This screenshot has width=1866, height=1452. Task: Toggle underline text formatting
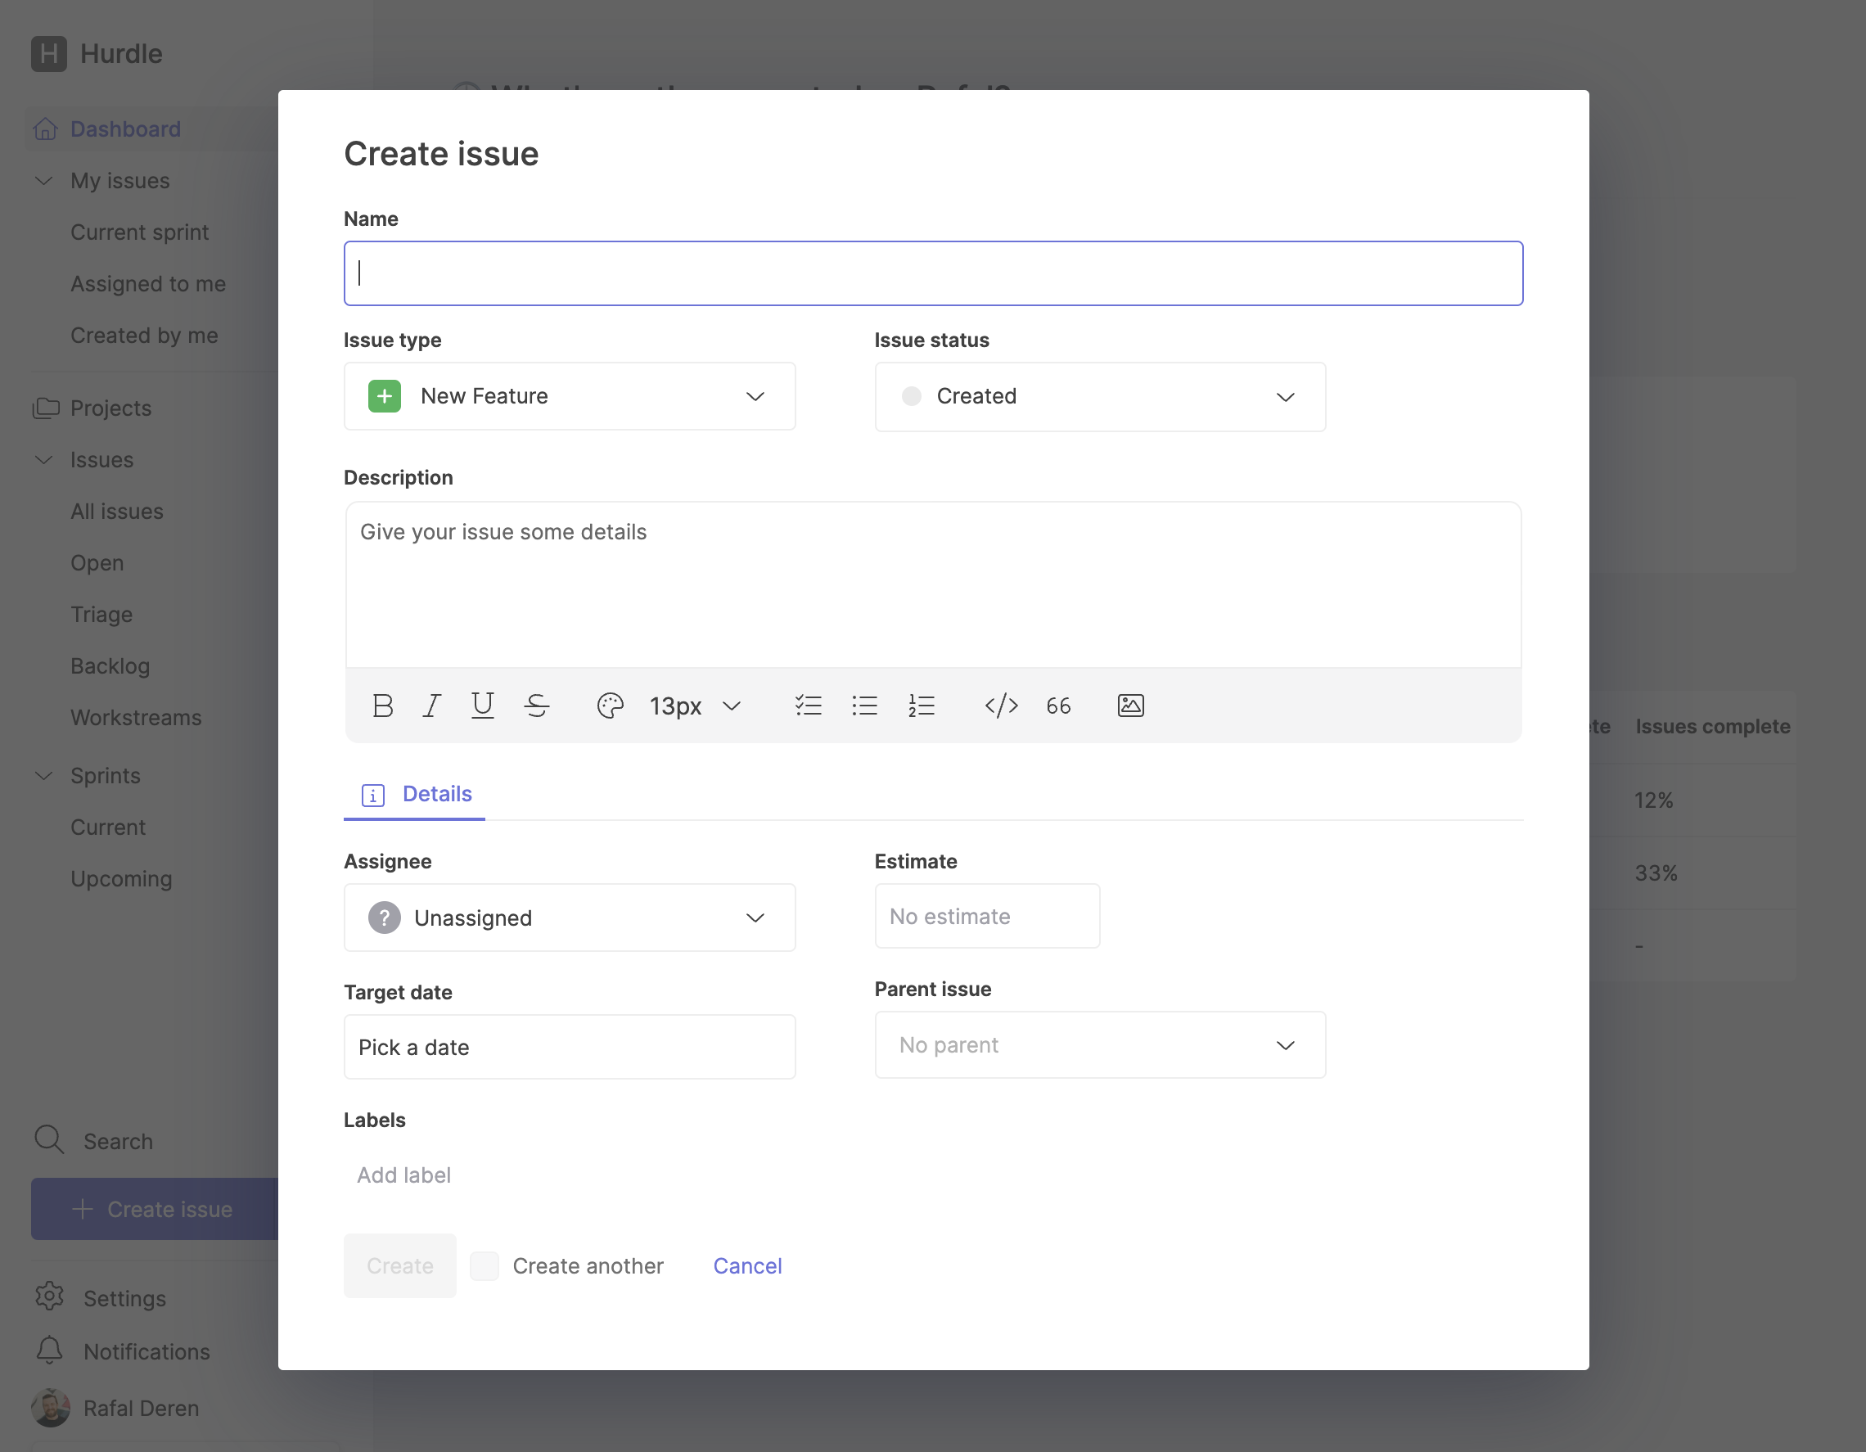483,706
